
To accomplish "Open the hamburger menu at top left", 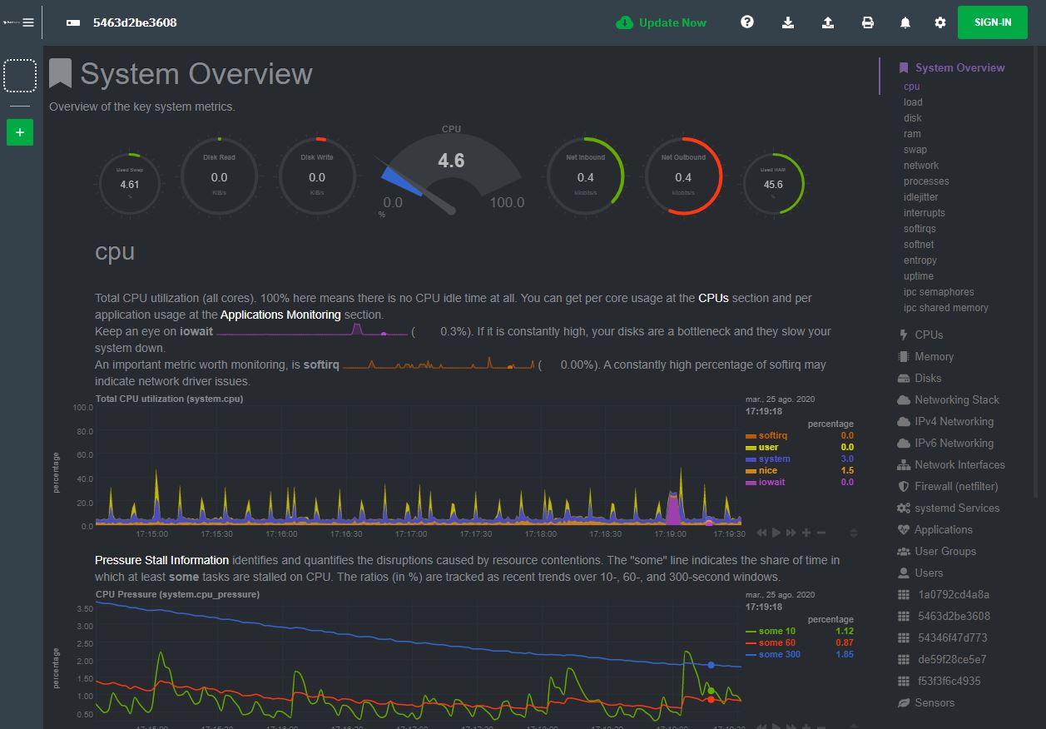I will (x=28, y=22).
